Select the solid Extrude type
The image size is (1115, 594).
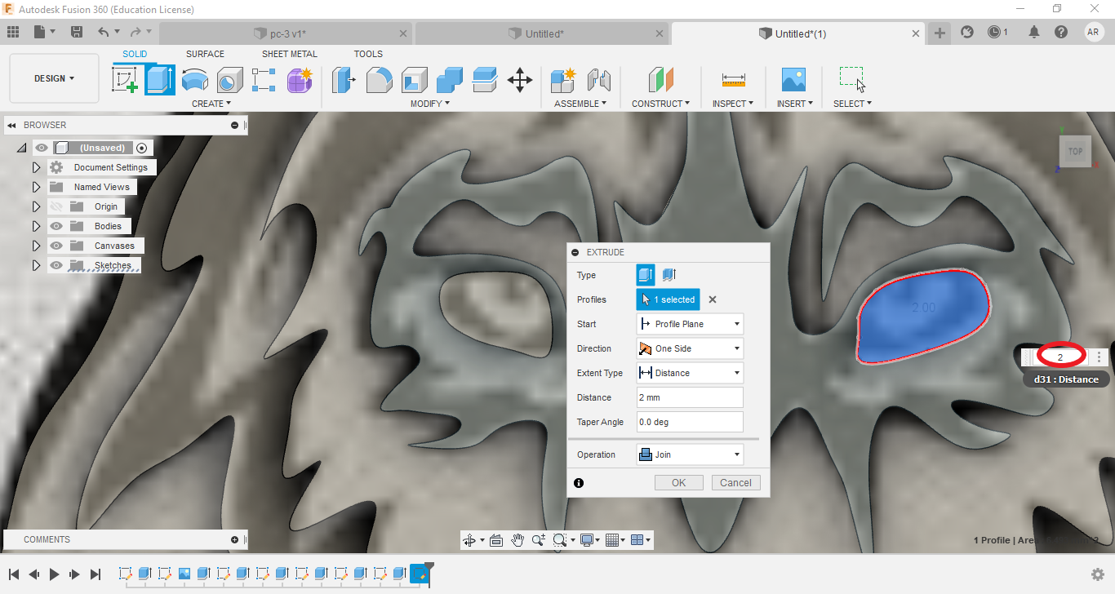pos(646,275)
